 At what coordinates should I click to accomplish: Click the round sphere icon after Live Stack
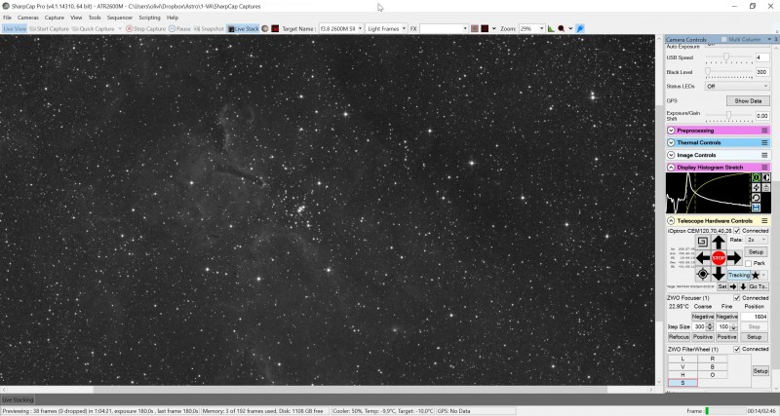(x=265, y=29)
